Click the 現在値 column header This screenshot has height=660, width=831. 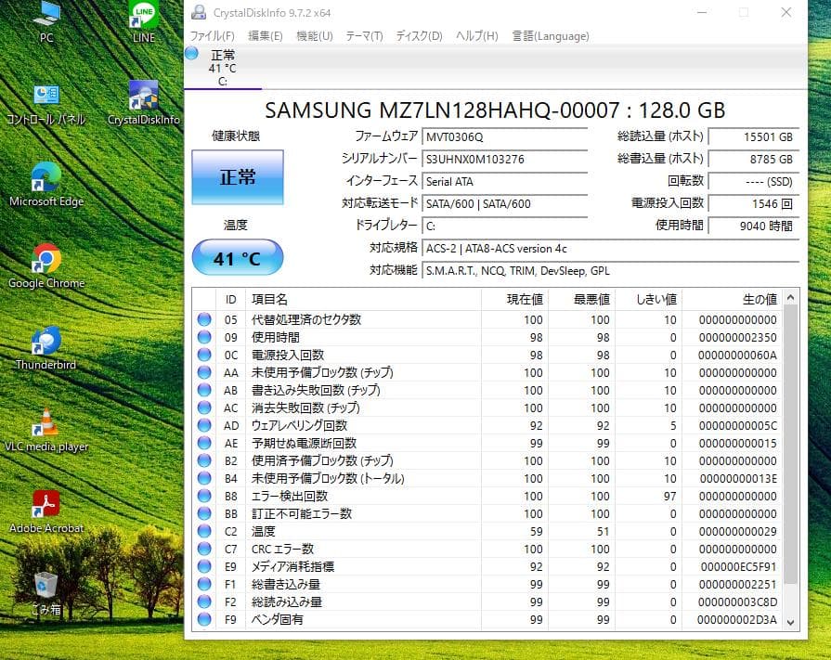(x=514, y=300)
